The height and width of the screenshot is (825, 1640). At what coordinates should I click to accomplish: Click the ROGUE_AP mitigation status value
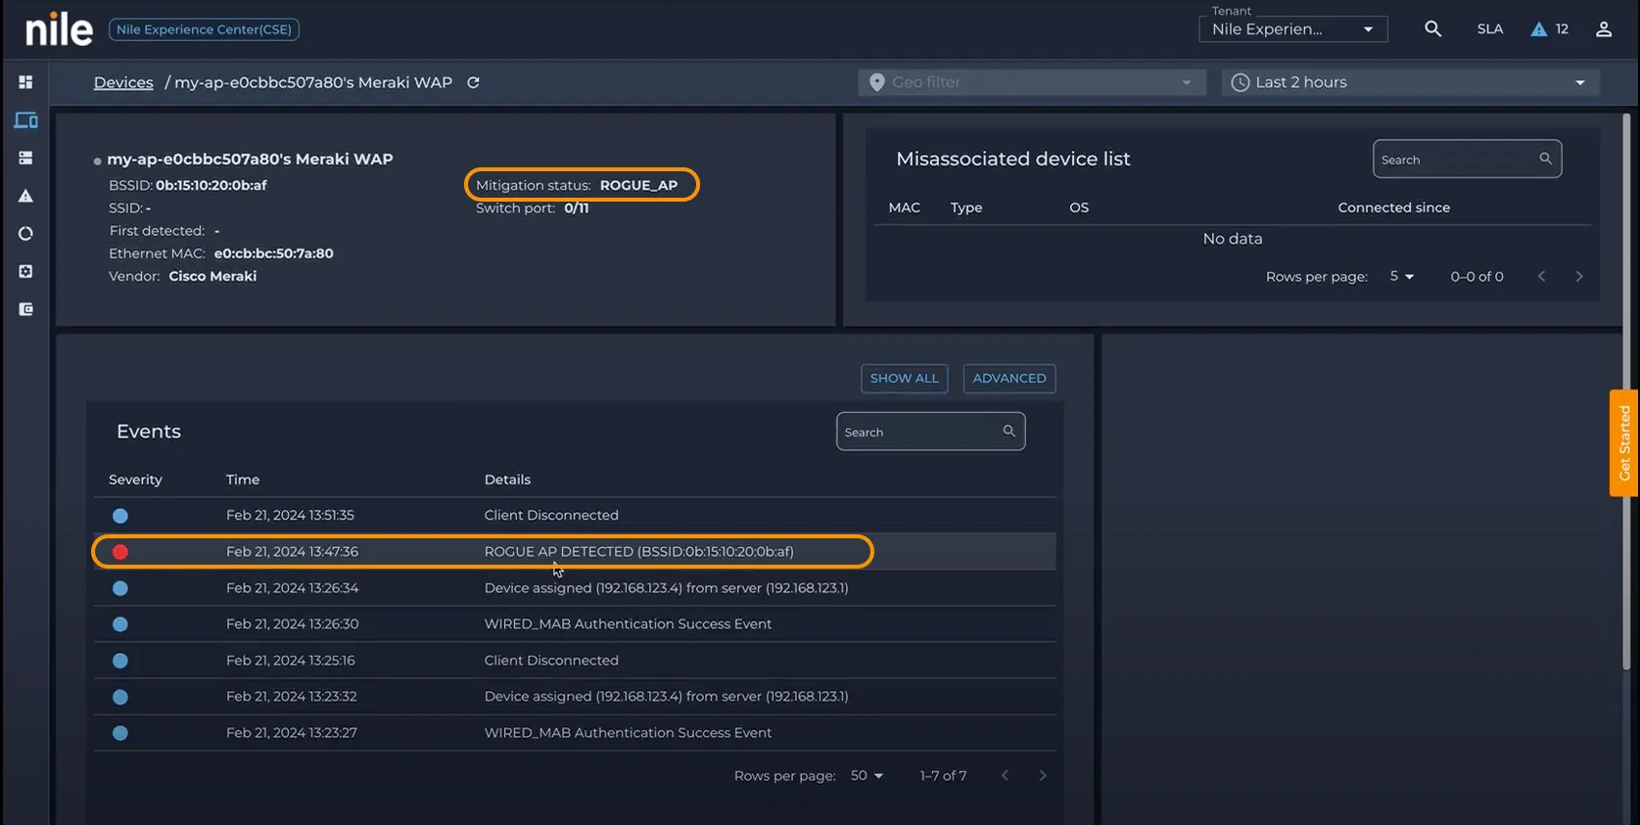click(x=638, y=185)
